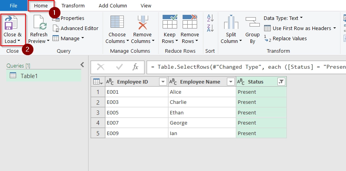The image size is (346, 171).
Task: Select cell E003
Action: point(137,102)
